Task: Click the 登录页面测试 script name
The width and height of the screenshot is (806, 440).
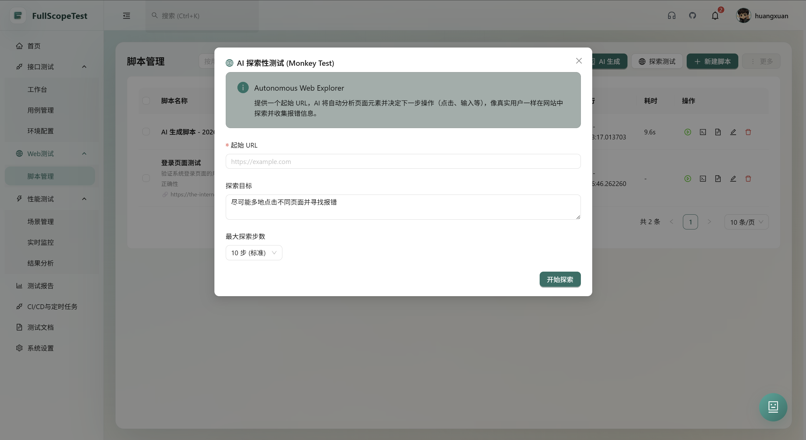Action: pyautogui.click(x=181, y=163)
